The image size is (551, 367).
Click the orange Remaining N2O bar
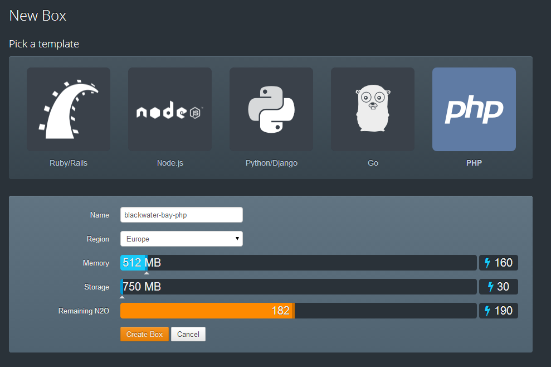click(206, 310)
